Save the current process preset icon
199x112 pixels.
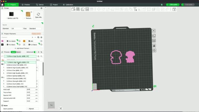coord(38,56)
